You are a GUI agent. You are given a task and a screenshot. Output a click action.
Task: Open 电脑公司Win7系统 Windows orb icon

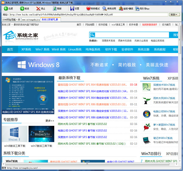coord(147,114)
